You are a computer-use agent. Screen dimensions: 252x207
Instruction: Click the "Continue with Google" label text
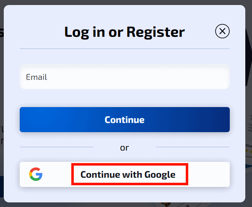click(128, 174)
